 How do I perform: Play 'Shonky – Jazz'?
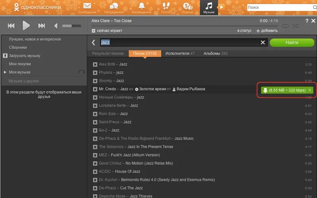click(x=95, y=81)
